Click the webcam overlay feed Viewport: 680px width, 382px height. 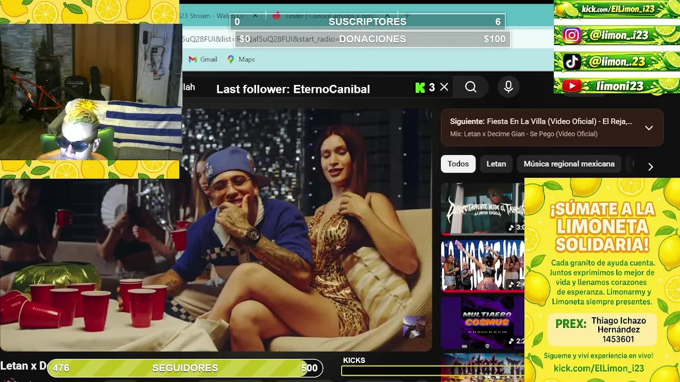[x=90, y=91]
